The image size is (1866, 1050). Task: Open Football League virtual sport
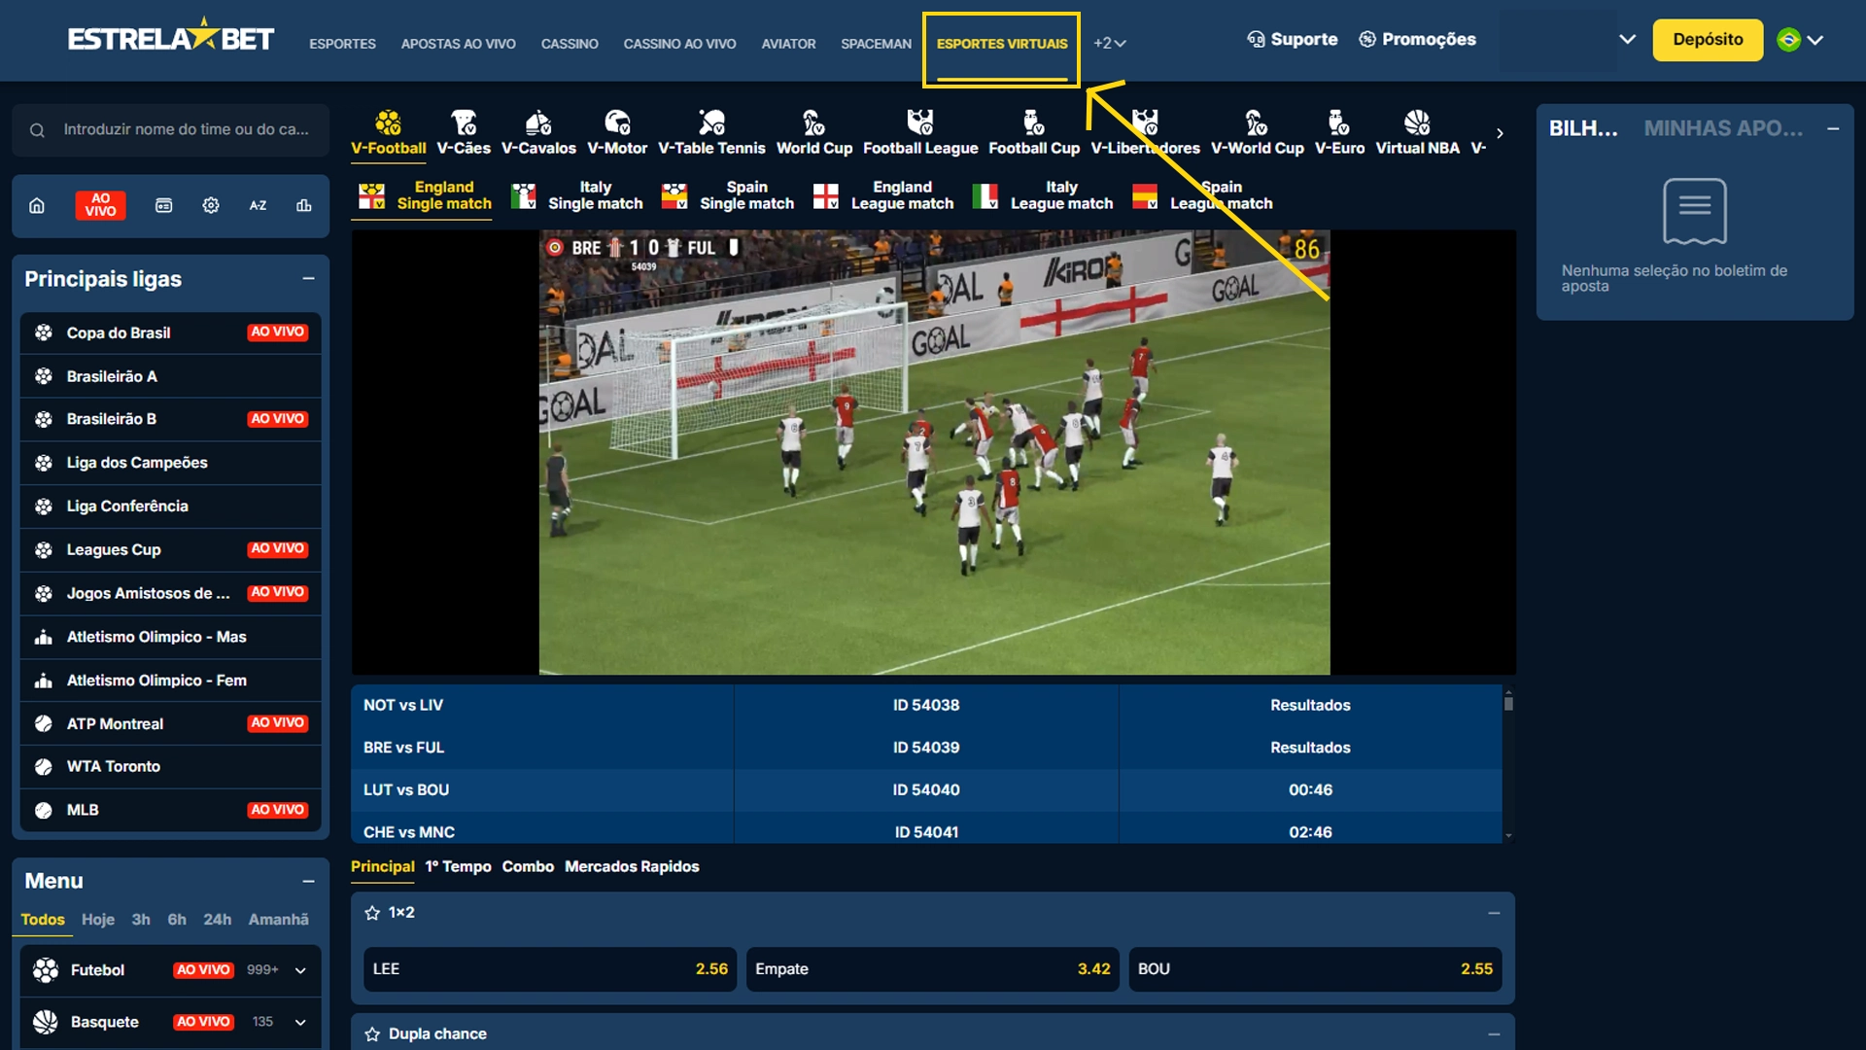pos(920,133)
